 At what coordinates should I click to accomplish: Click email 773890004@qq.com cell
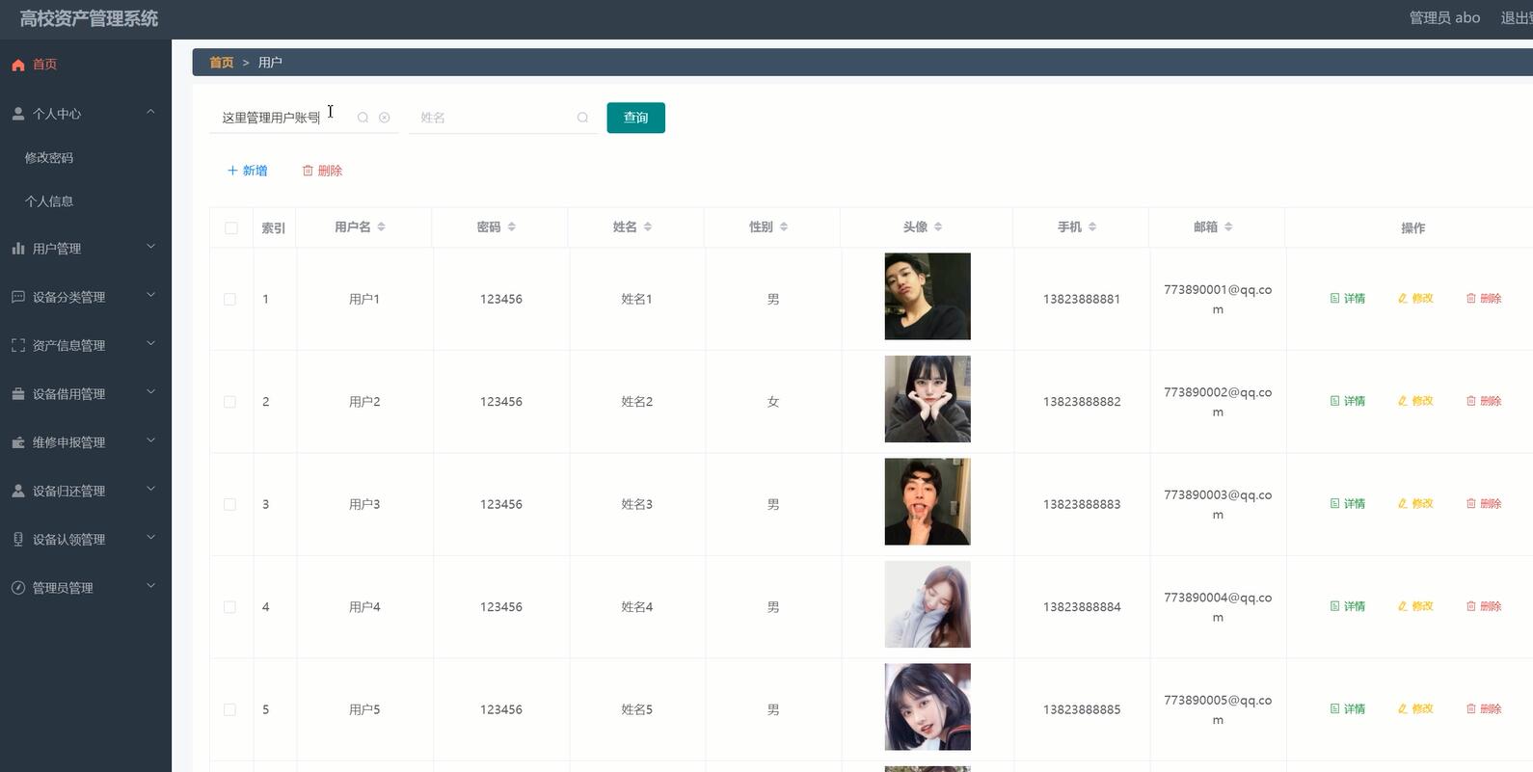[x=1218, y=607]
